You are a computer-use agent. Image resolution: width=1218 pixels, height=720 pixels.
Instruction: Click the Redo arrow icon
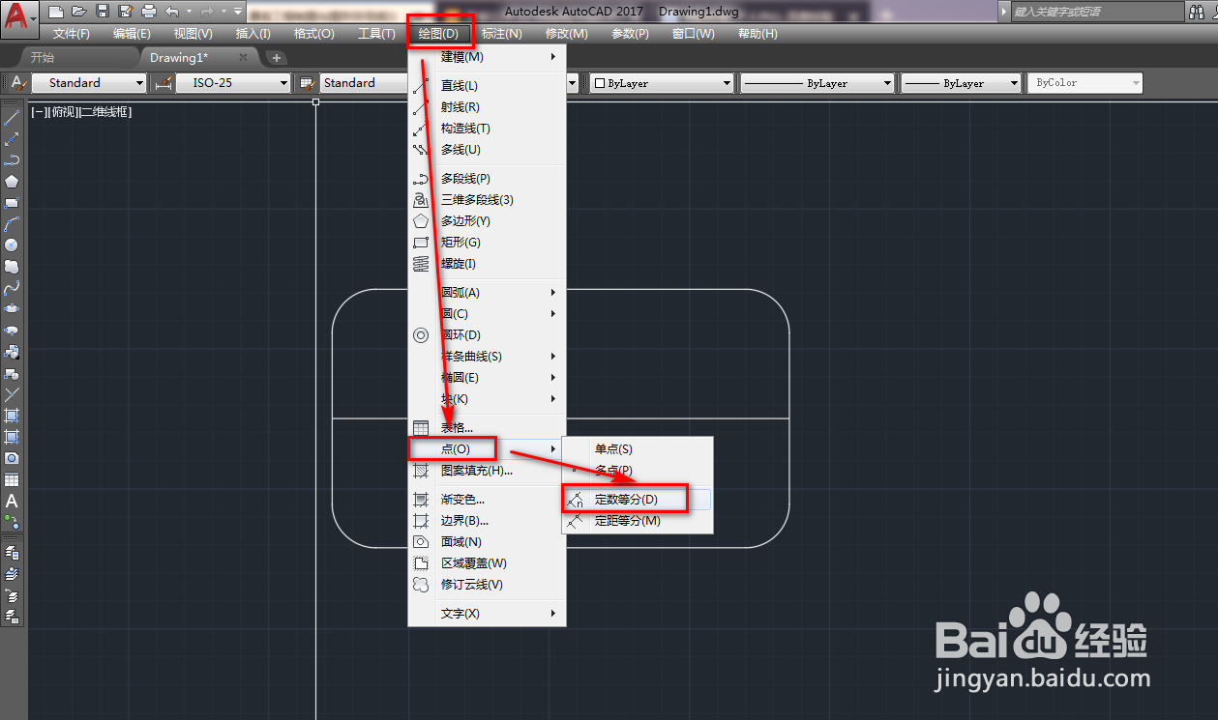coord(206,12)
